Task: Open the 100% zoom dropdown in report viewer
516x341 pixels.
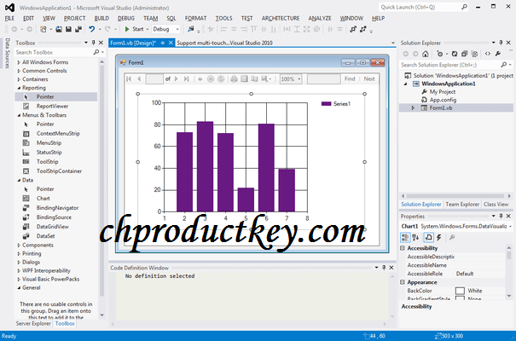Action: click(299, 79)
